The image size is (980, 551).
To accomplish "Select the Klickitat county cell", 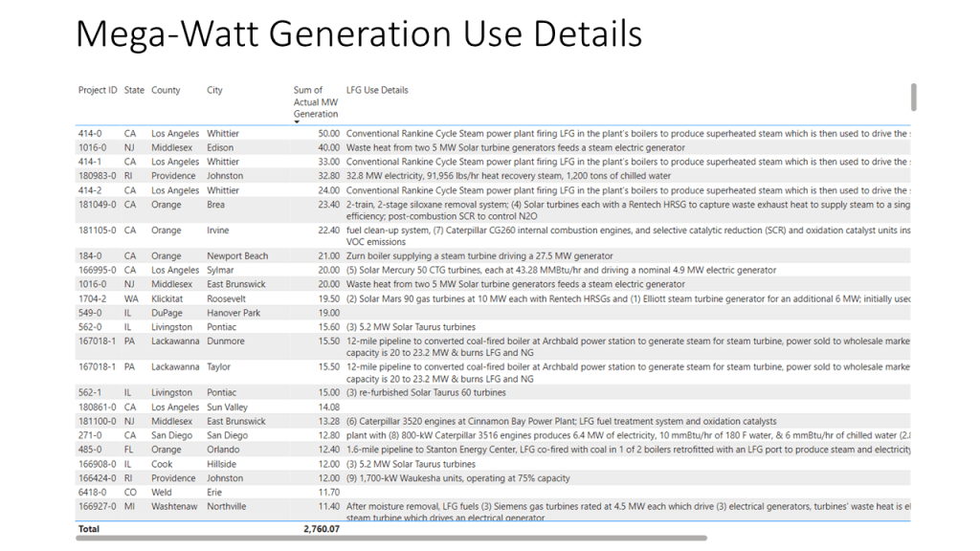I will pyautogui.click(x=169, y=298).
